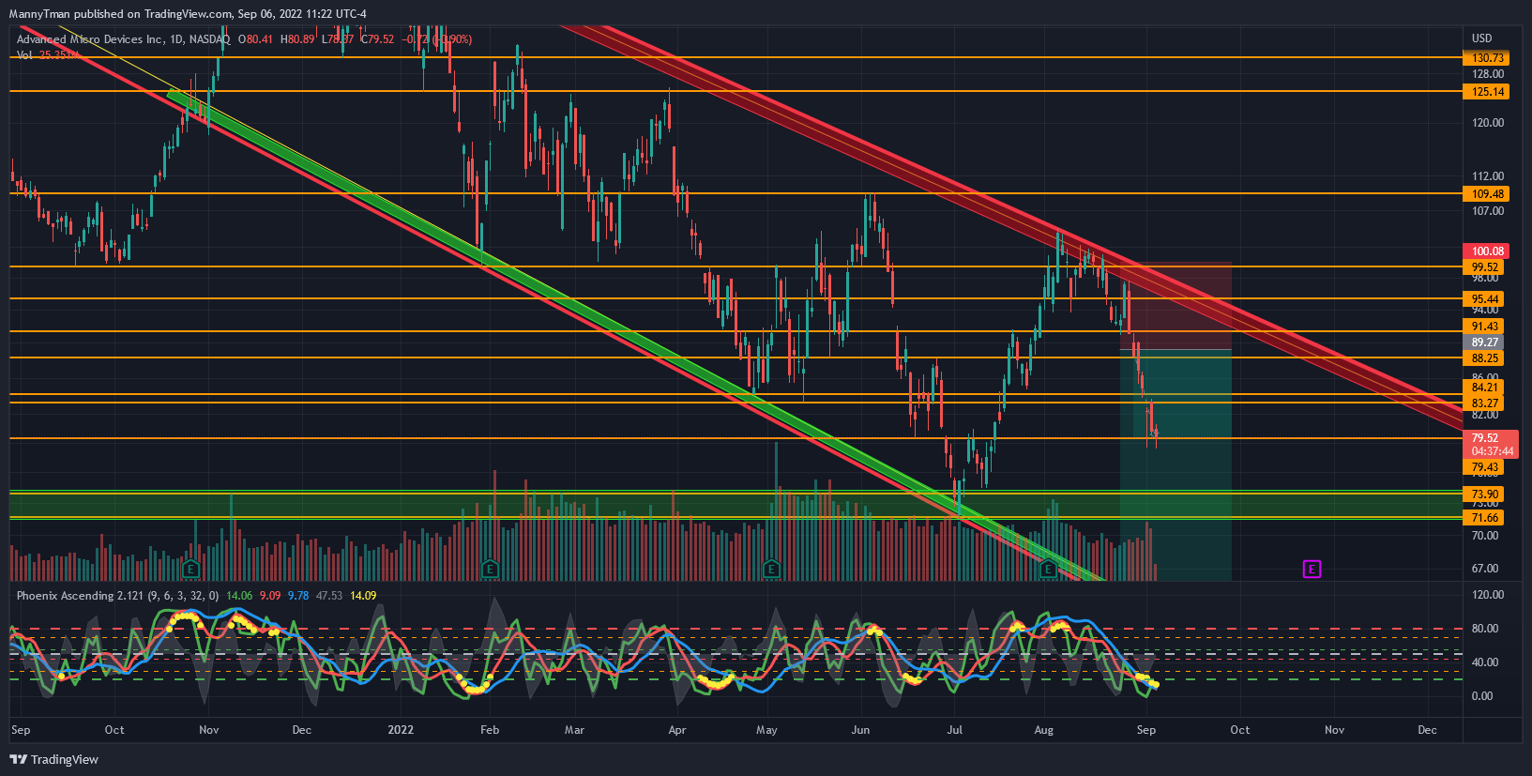
Task: Select the 99.52 price level label
Action: click(1484, 267)
